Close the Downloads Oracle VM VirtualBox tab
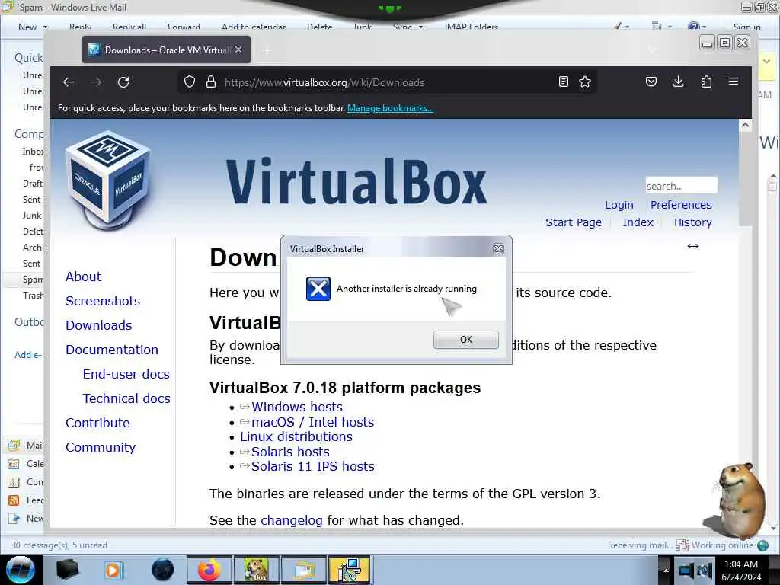 238,50
